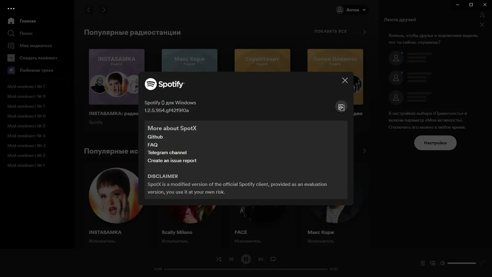This screenshot has height=277, width=492.
Task: Pause playback with the pause button
Action: (x=246, y=259)
